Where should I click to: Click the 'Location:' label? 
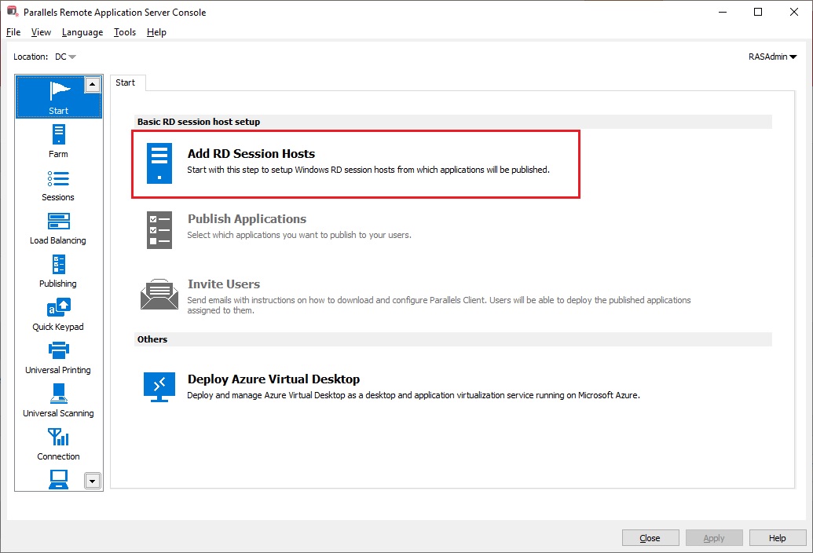(31, 57)
